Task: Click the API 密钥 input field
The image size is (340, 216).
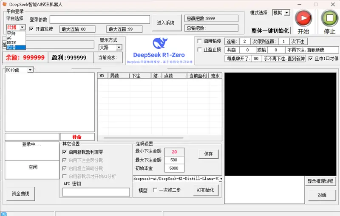Action: pos(96,192)
